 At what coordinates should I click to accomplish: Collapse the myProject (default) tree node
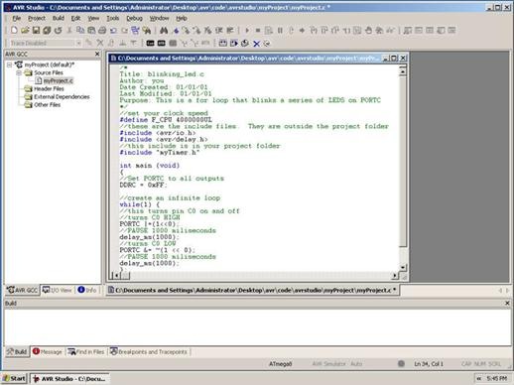(9, 64)
